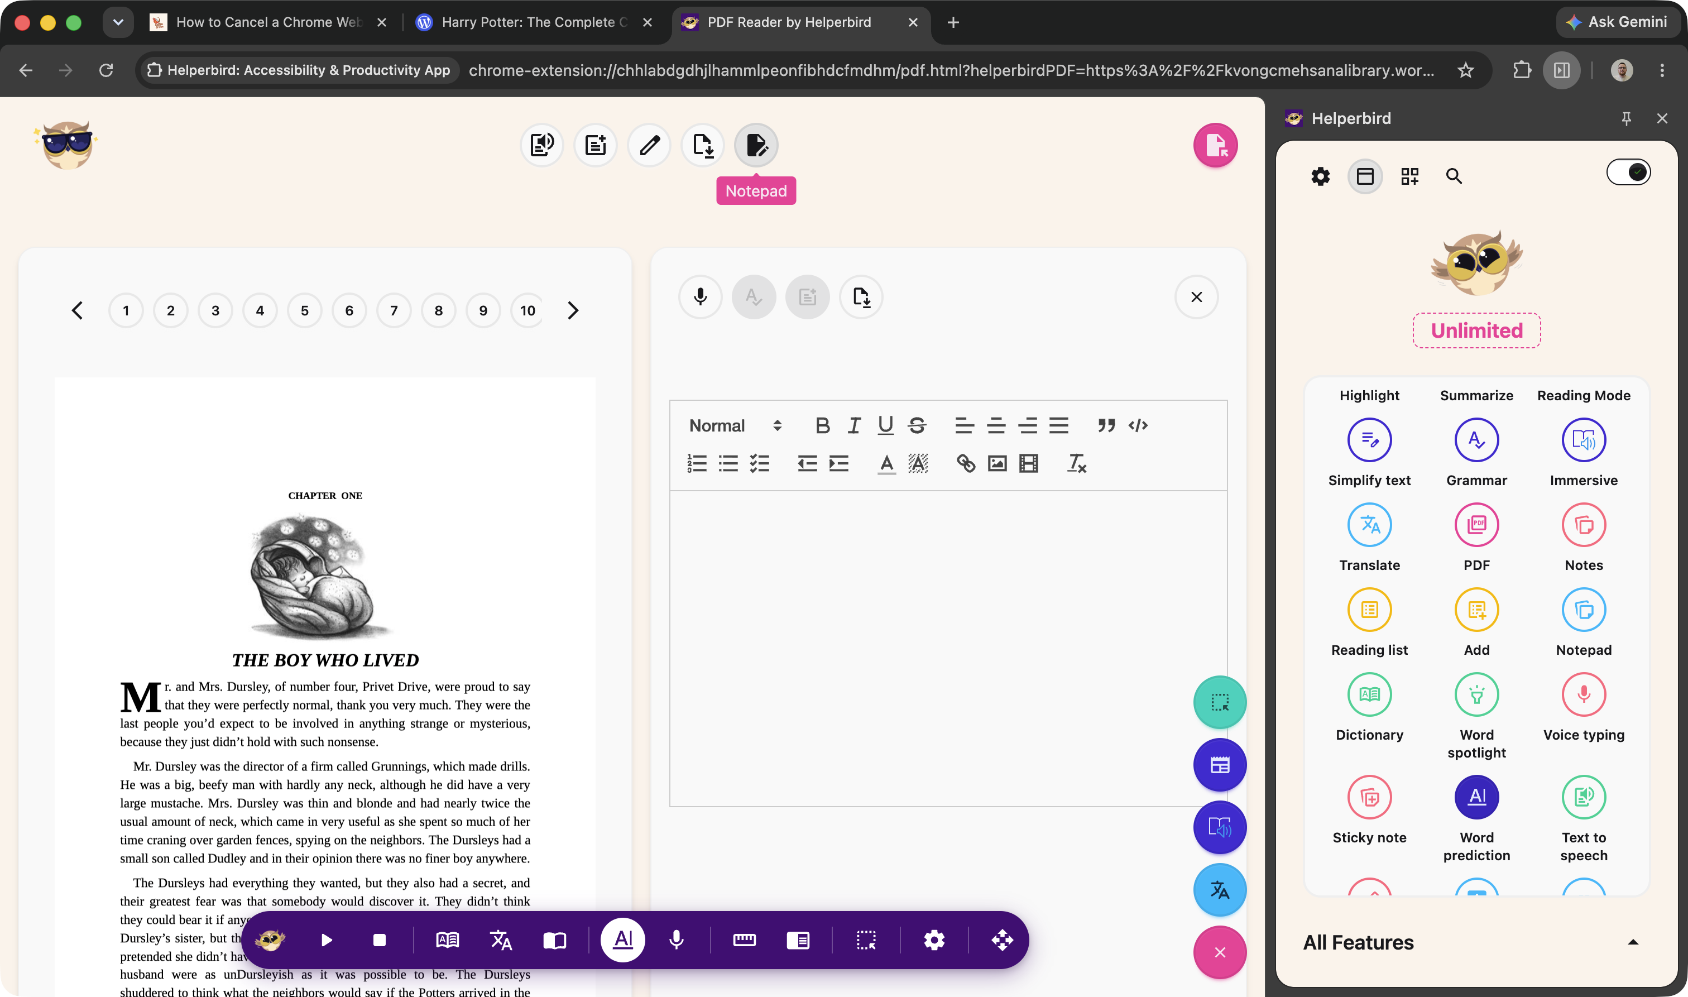
Task: Open the Grammar feature
Action: [1476, 440]
